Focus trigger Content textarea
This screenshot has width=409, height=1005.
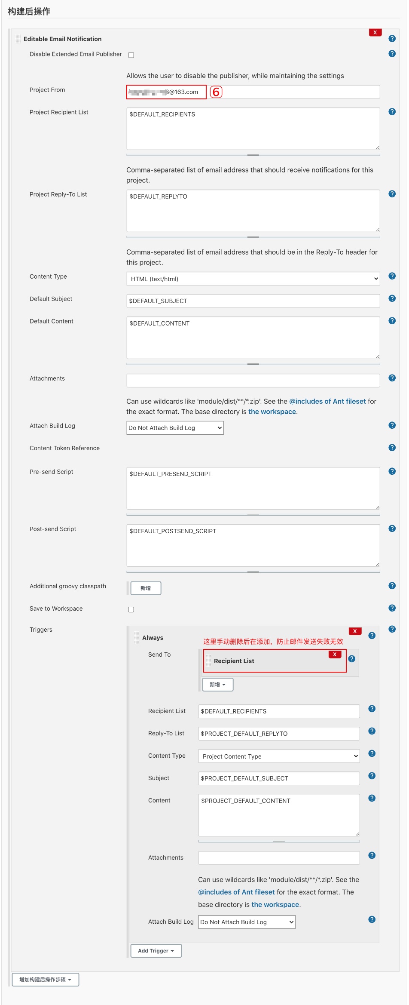(x=279, y=815)
